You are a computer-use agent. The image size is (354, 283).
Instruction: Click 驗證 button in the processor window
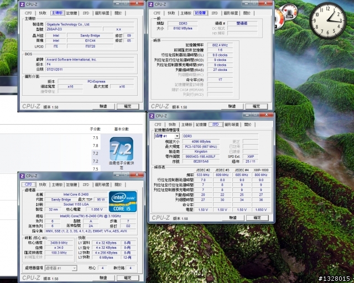[x=103, y=278]
